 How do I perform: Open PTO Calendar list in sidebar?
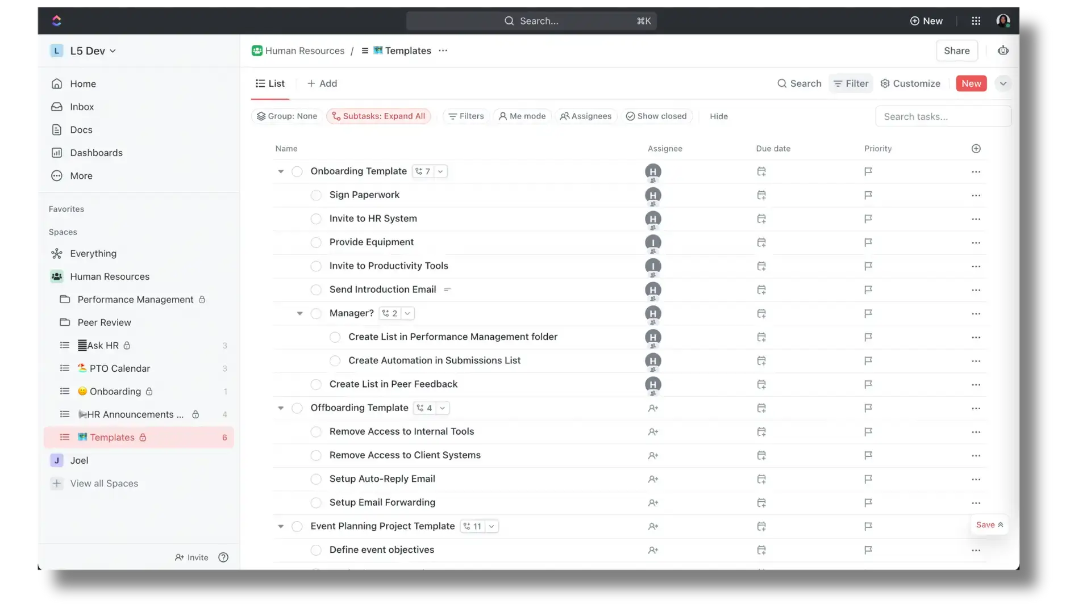click(x=119, y=368)
